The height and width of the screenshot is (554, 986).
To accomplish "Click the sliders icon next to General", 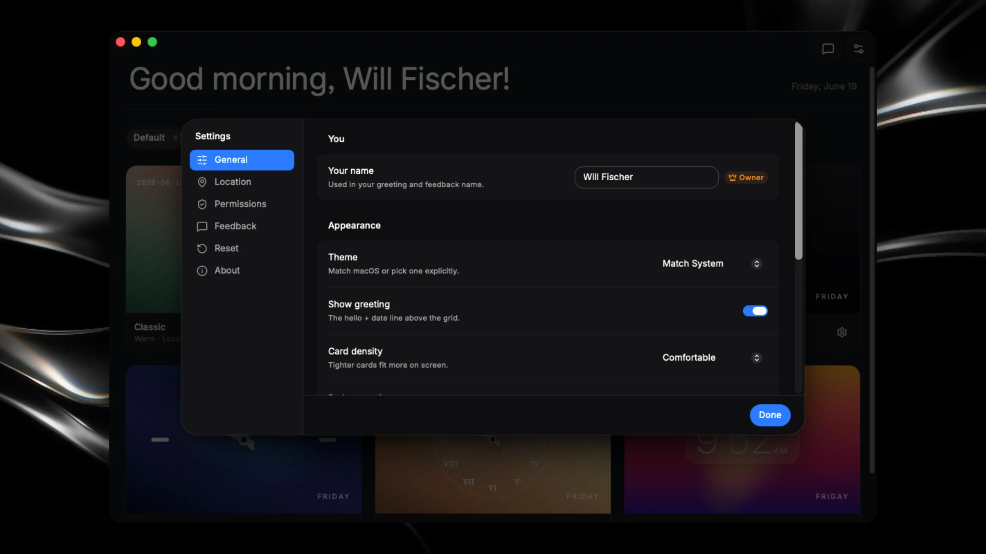I will 202,160.
